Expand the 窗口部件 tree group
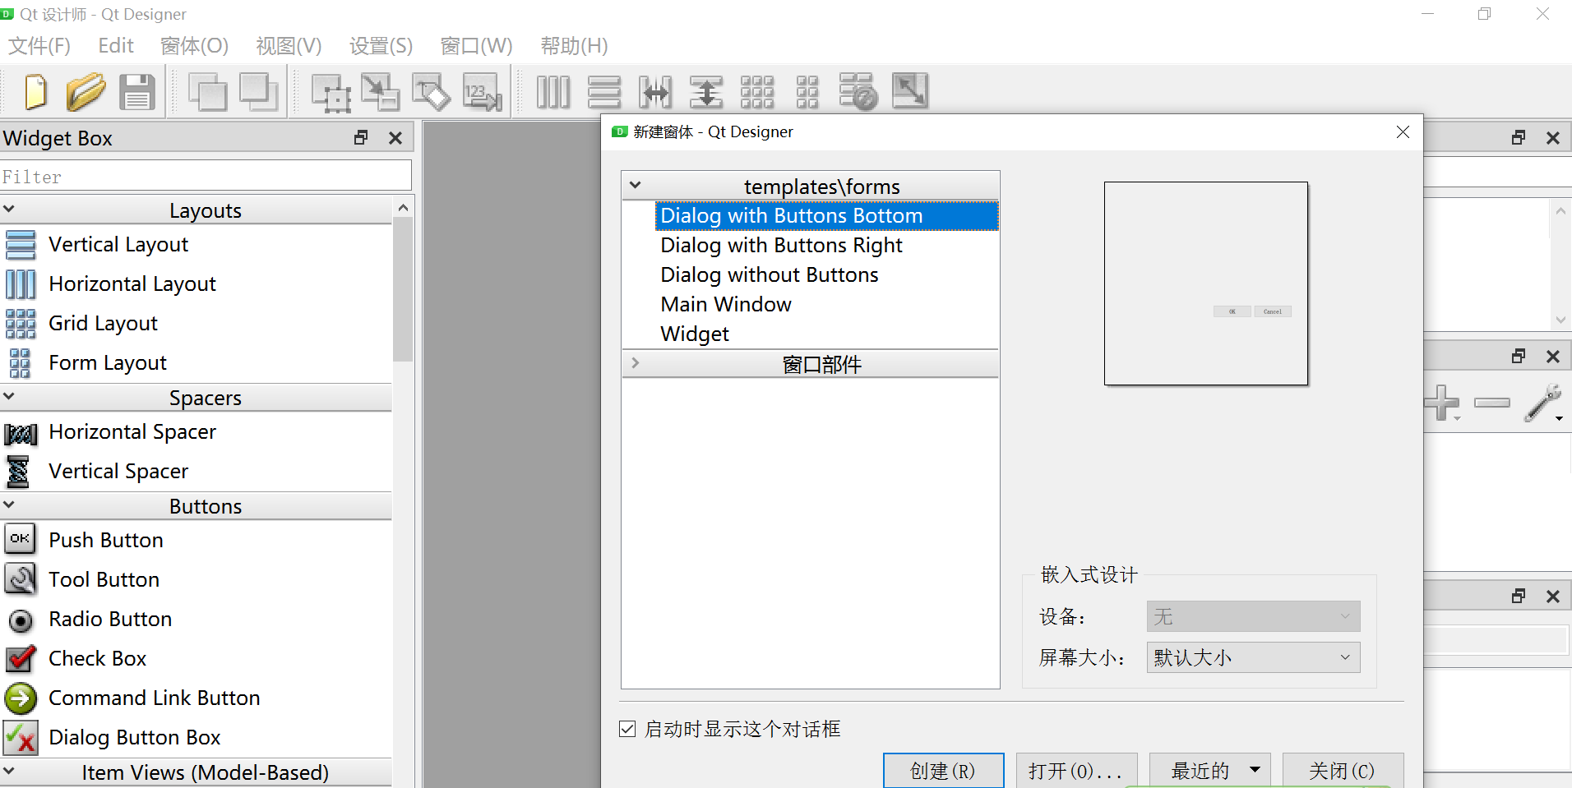 [635, 363]
